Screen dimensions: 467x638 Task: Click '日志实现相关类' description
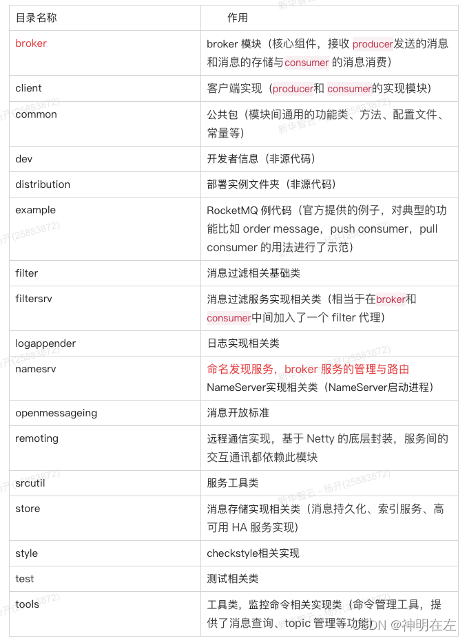click(x=243, y=343)
